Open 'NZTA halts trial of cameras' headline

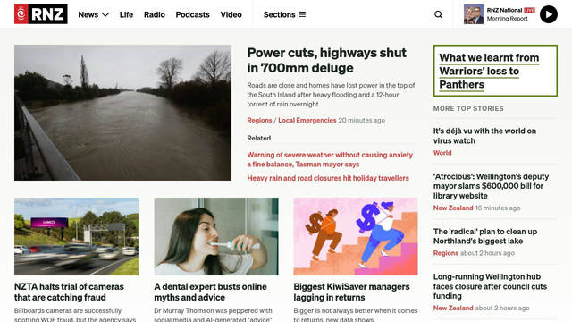[x=69, y=292]
